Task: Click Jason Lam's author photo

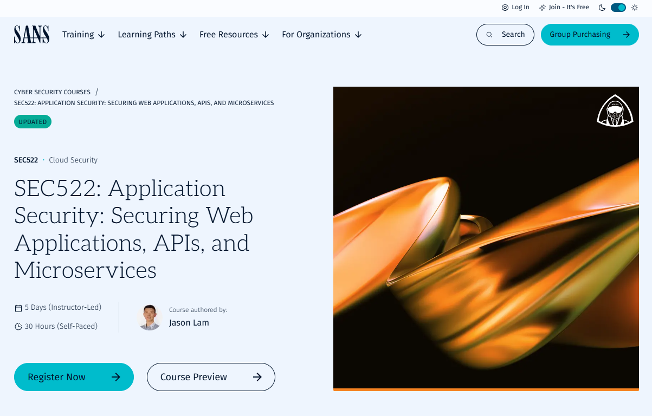Action: pyautogui.click(x=150, y=317)
